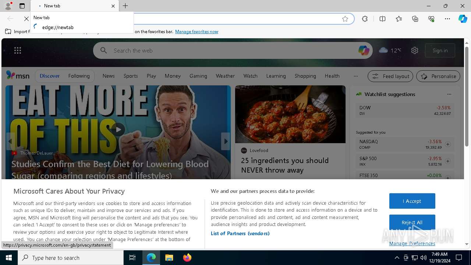Open the Health category
471x265 pixels.
[332, 76]
